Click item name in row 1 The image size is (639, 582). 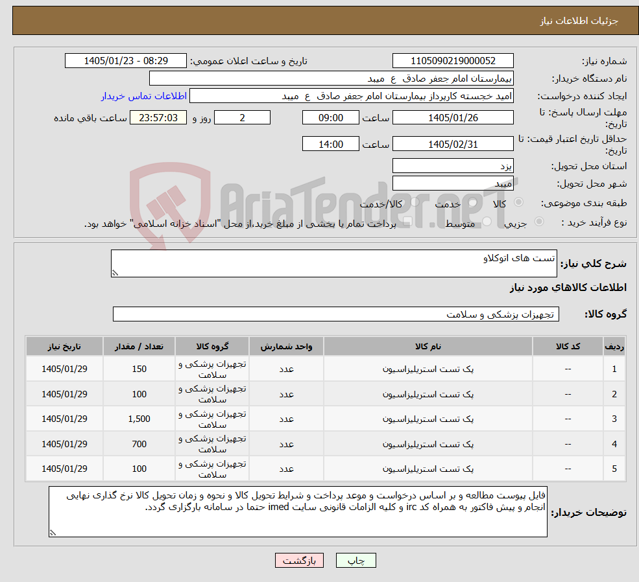click(x=428, y=369)
